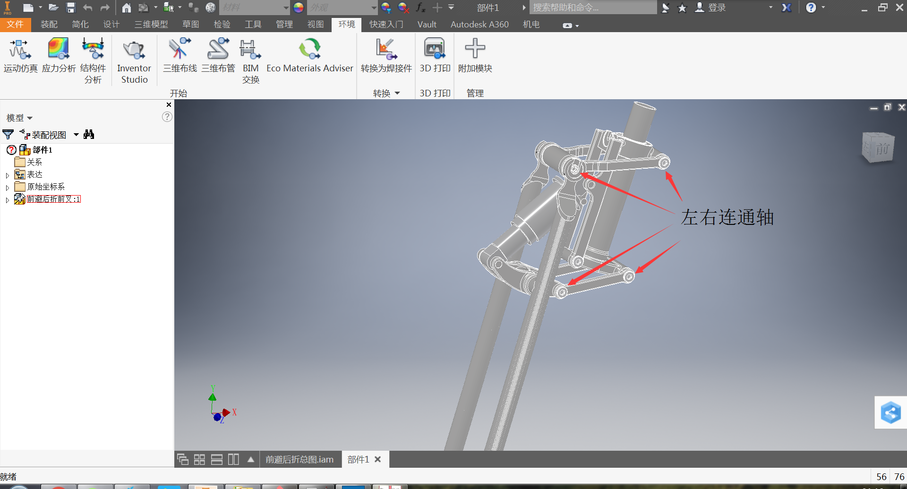Open the floating share widget
The height and width of the screenshot is (489, 907).
pyautogui.click(x=890, y=412)
